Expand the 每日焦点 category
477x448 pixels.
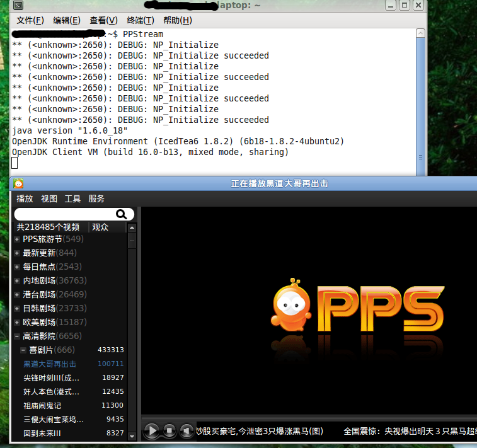click(17, 267)
